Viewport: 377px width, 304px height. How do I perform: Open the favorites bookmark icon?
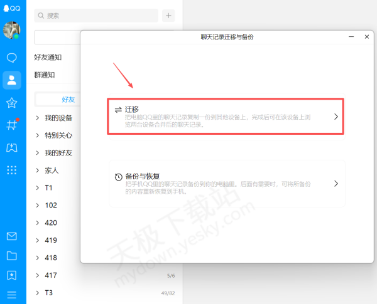point(11,275)
